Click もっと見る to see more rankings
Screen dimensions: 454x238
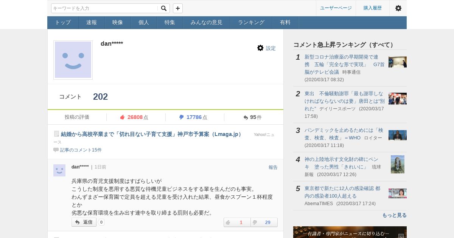tap(394, 215)
